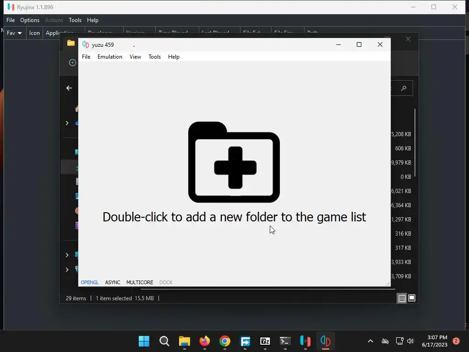Click the search magnifier in File Explorer
This screenshot has height=352, width=469.
[x=404, y=88]
